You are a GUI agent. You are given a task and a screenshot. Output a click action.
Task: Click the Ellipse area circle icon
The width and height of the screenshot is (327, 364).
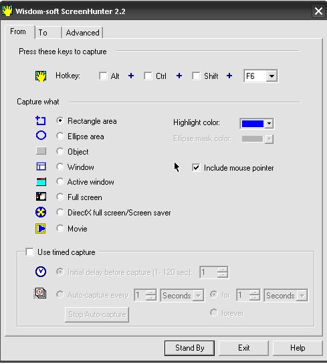tap(41, 135)
